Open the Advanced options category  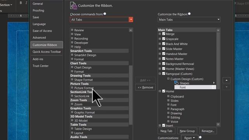[39, 38]
